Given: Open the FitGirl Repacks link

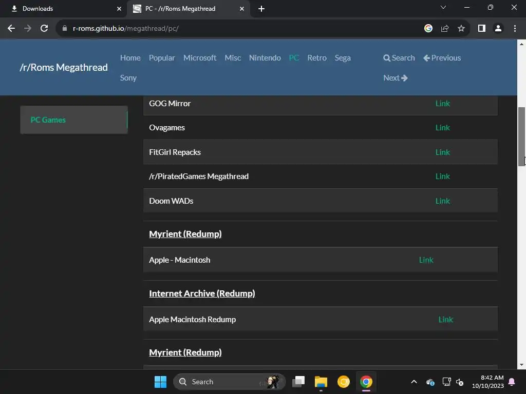Looking at the screenshot, I should coord(442,152).
